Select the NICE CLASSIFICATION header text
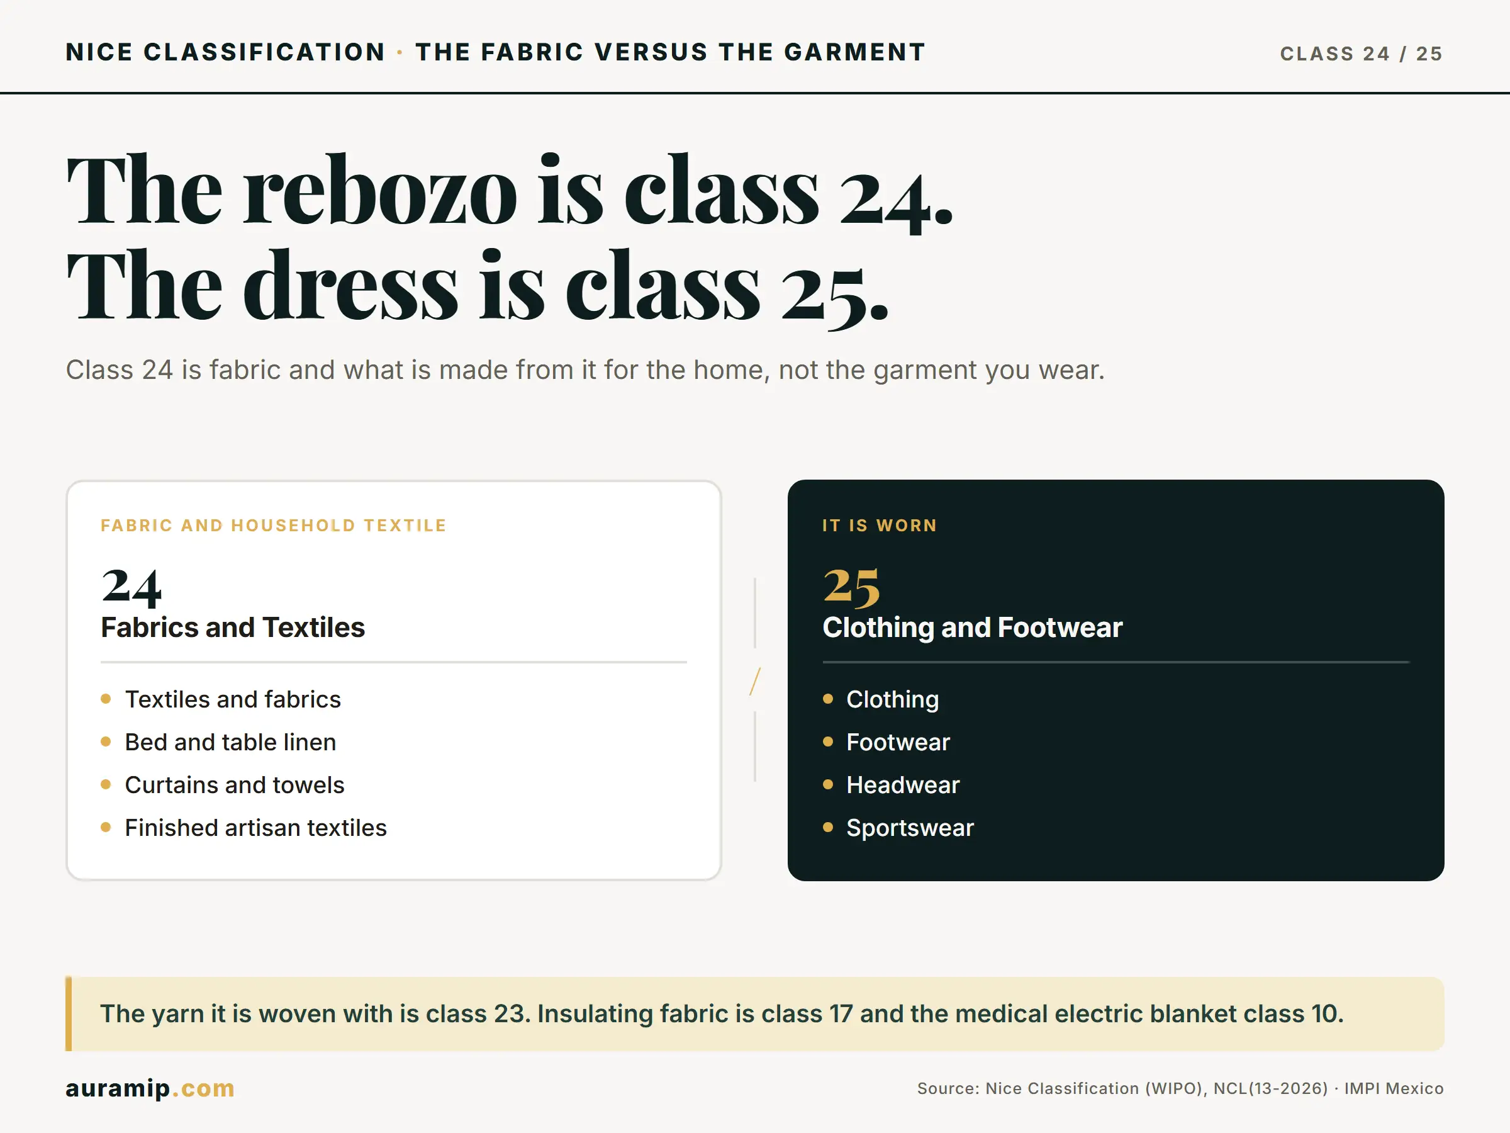1510x1133 pixels. pyautogui.click(x=226, y=52)
